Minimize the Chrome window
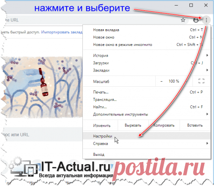 coord(176,5)
